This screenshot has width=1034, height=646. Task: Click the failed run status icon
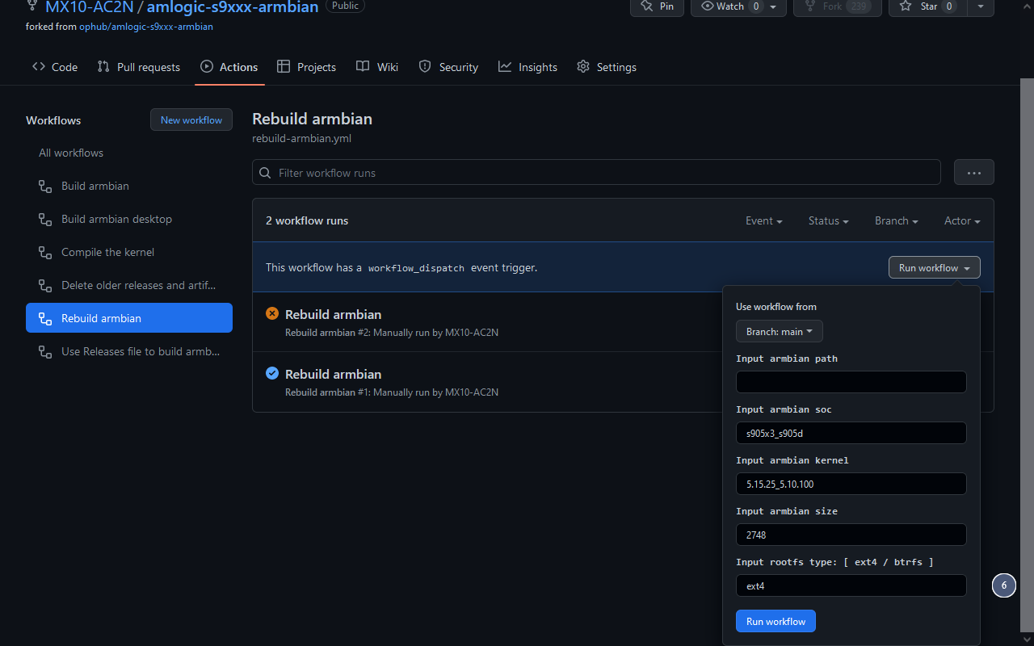pos(272,313)
